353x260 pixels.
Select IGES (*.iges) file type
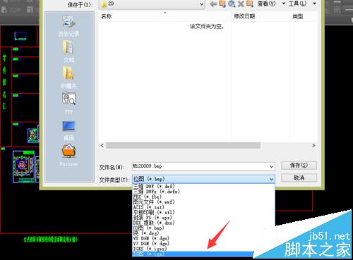(x=203, y=249)
